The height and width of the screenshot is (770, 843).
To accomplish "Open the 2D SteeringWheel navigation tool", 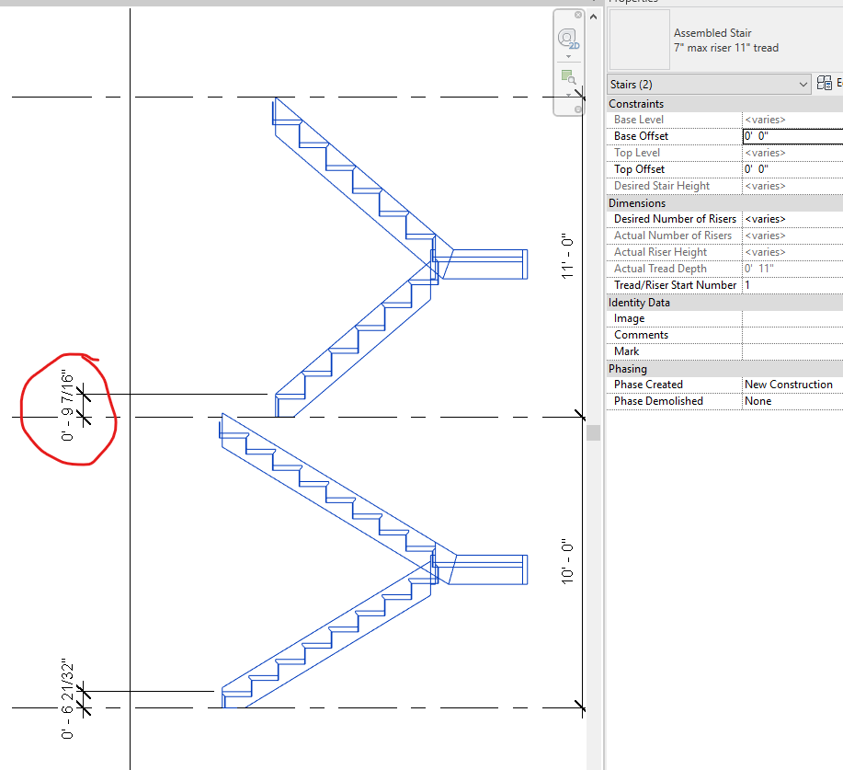I will coord(567,38).
